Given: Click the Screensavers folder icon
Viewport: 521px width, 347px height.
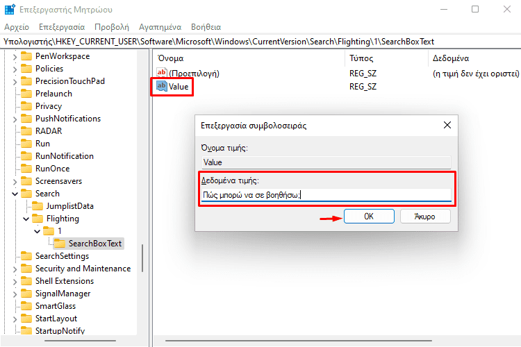Looking at the screenshot, I should click(26, 181).
